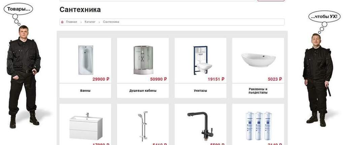Open the Главная breadcrumb link
Image resolution: width=345 pixels, height=145 pixels.
tap(71, 22)
